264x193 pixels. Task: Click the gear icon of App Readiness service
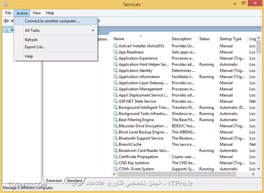point(115,52)
